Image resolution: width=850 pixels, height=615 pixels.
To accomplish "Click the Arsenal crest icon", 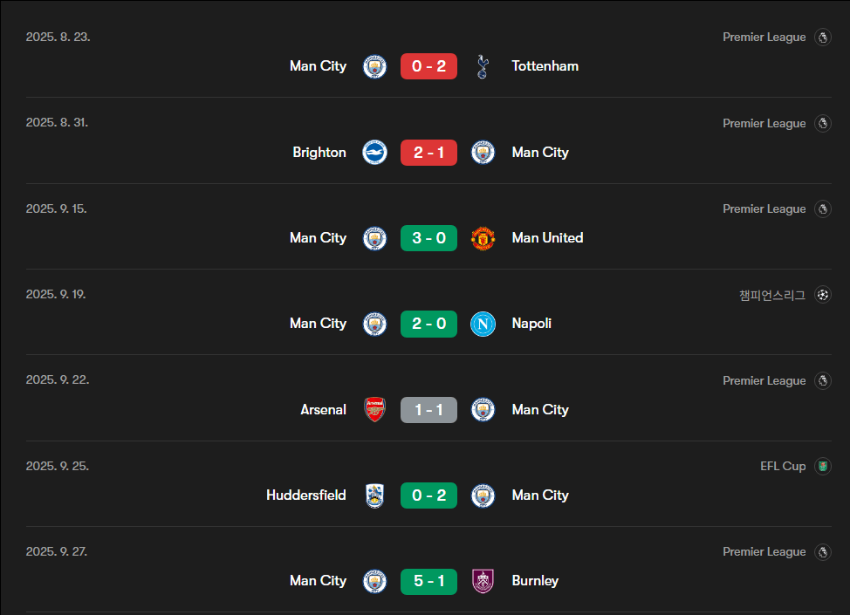I will tap(374, 410).
